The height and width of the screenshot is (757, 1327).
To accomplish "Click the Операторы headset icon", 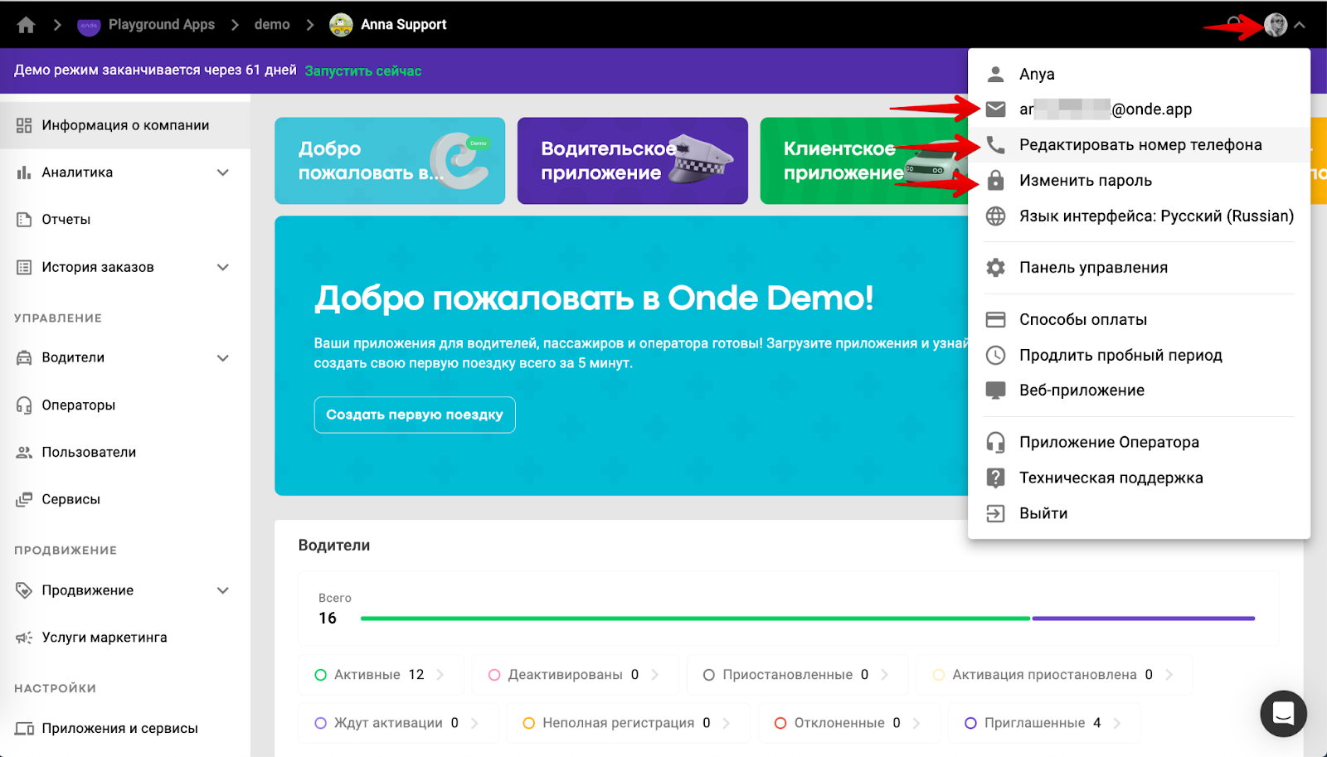I will [x=24, y=405].
